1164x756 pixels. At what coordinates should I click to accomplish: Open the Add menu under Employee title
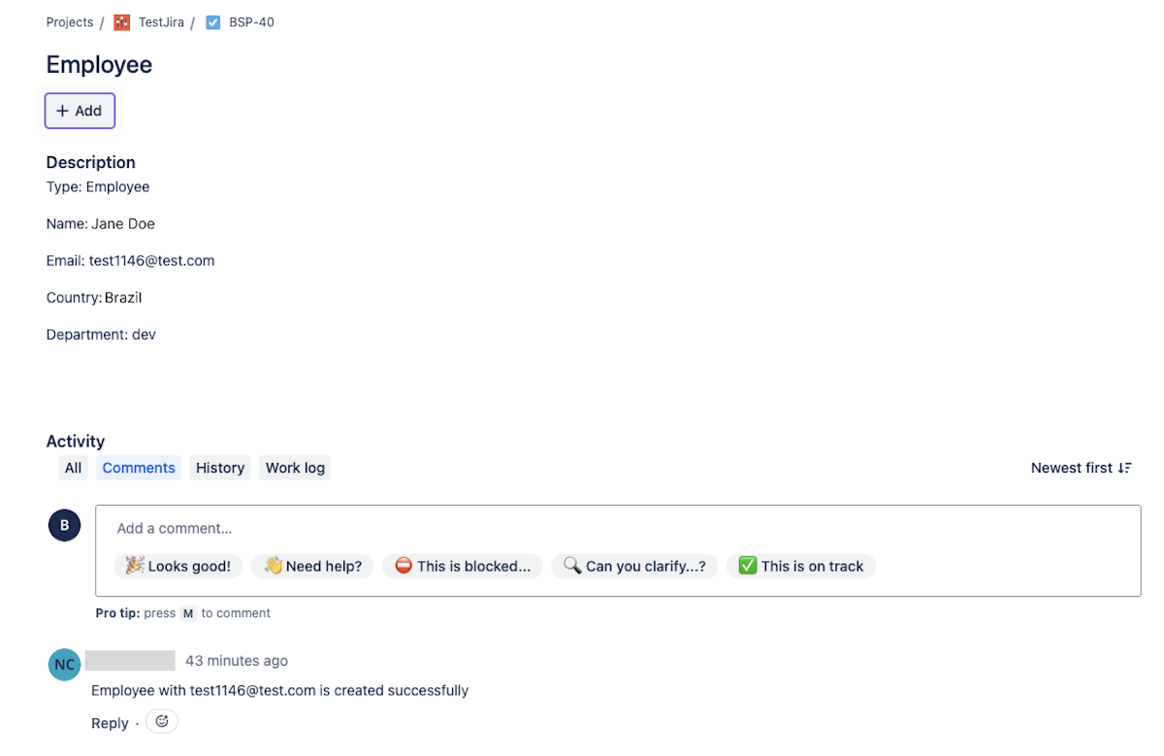click(x=80, y=111)
